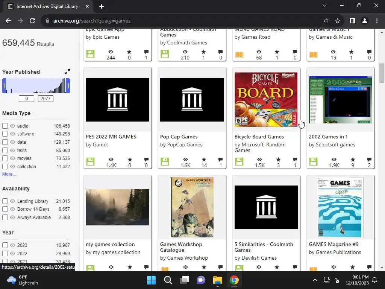Expand the Year Published histogram
Screen dimensions: 385x289
67,71
